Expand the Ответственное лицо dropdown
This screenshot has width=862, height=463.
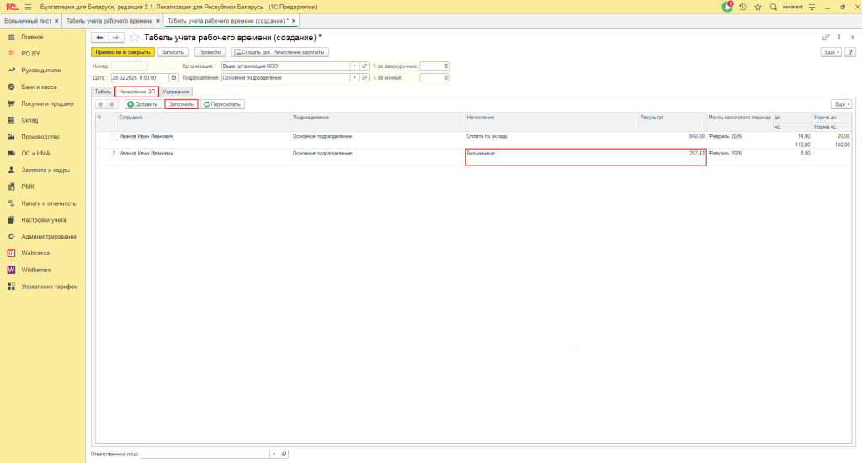[273, 454]
